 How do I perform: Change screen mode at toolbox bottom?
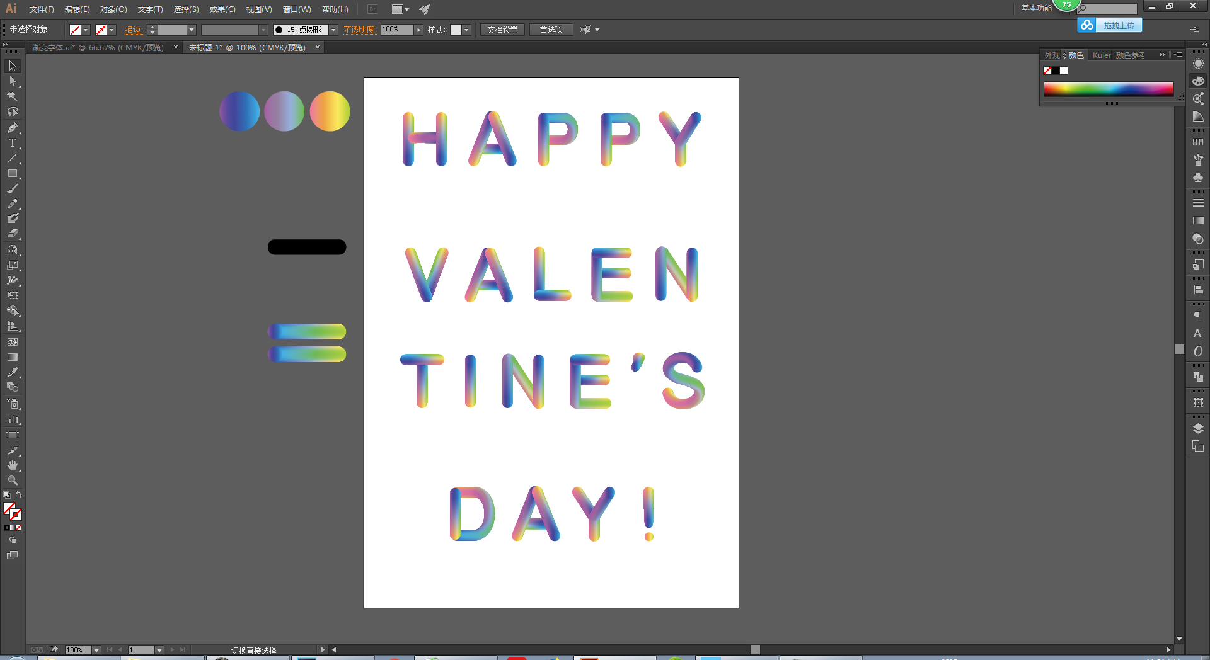pos(13,555)
